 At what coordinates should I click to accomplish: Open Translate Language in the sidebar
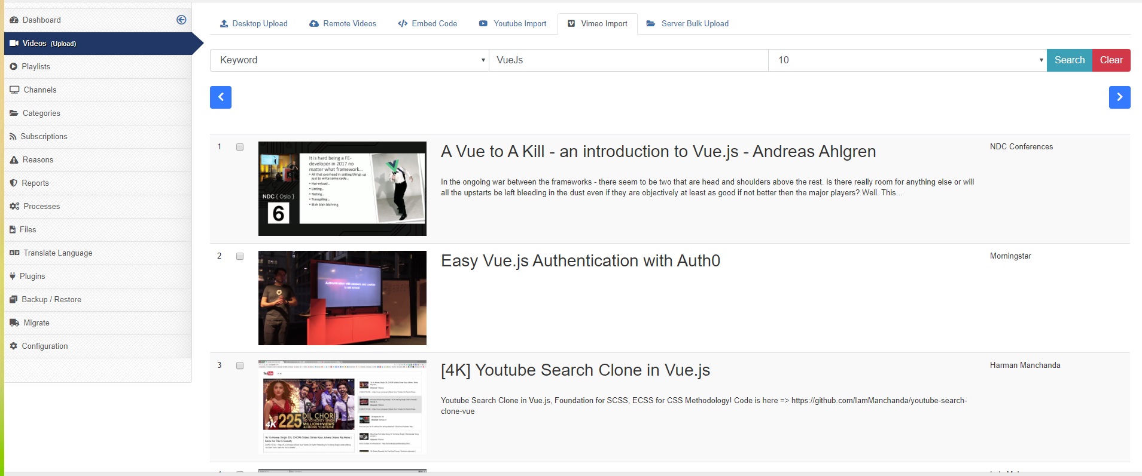(98, 253)
